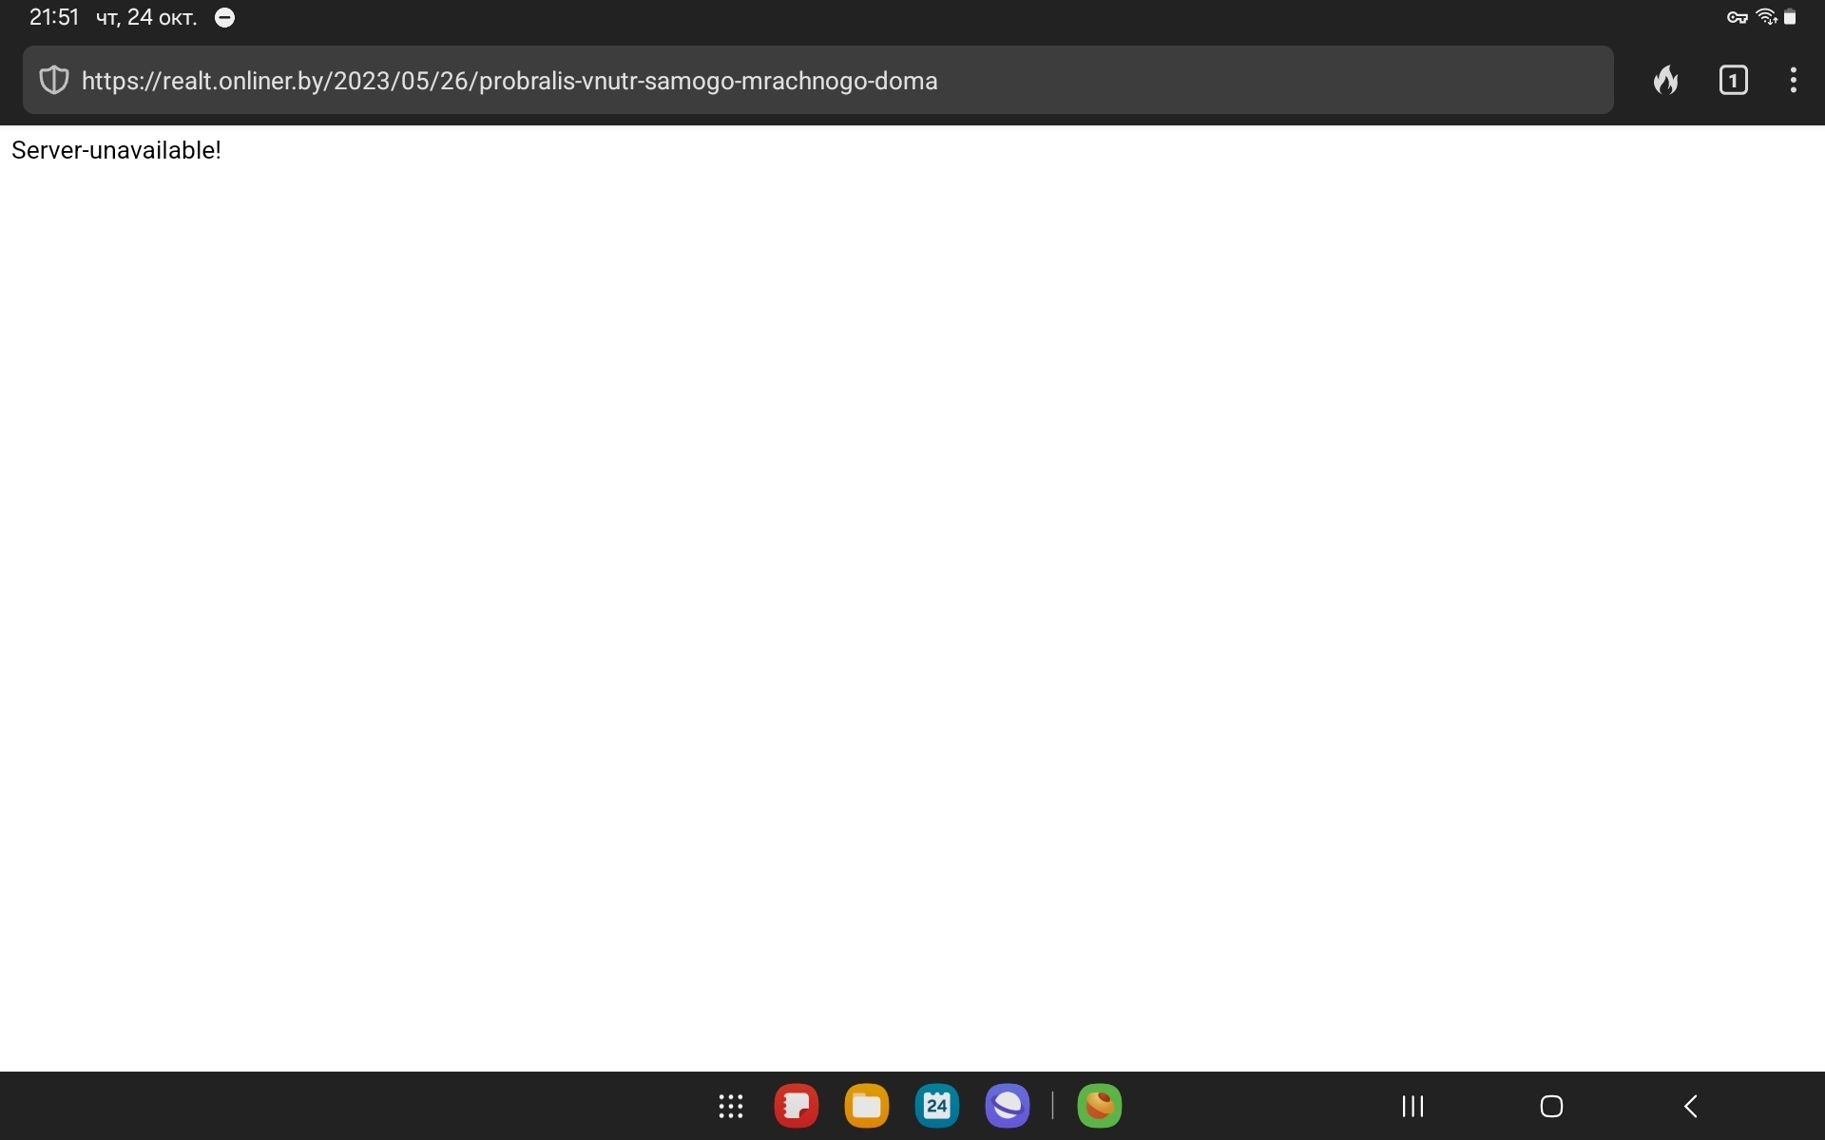
Task: Tap the recent apps navigation button
Action: (x=1412, y=1106)
